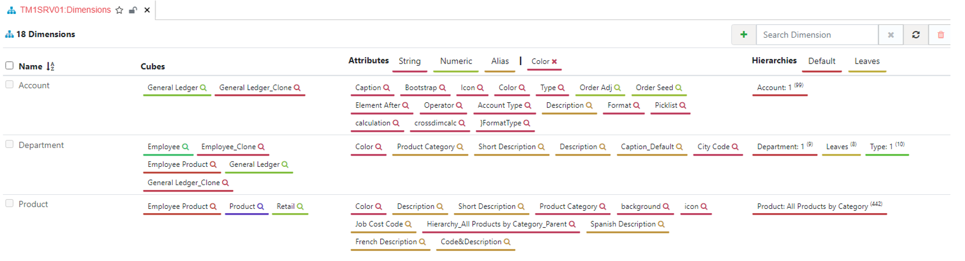This screenshot has height=261, width=965.
Task: Click the green plus add dimension icon
Action: [x=744, y=34]
